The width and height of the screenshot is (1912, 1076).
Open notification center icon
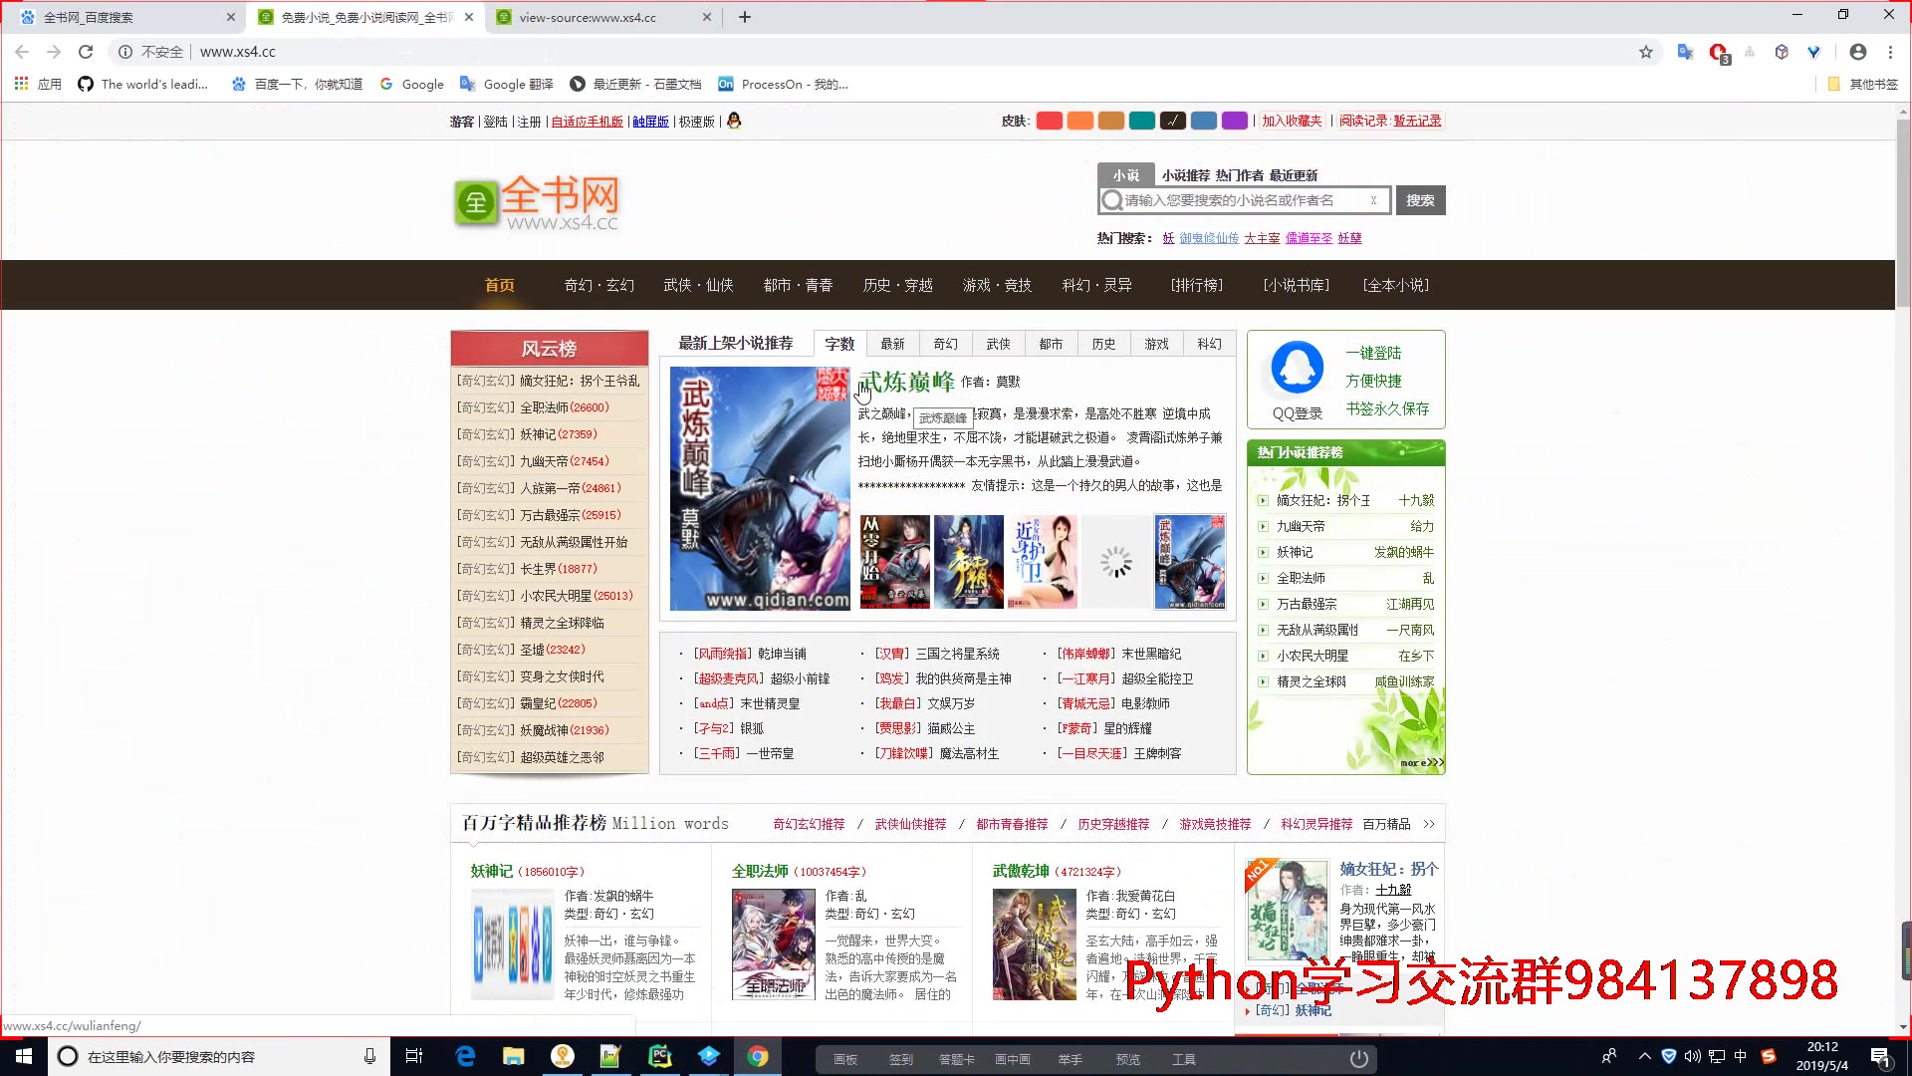tap(1880, 1057)
